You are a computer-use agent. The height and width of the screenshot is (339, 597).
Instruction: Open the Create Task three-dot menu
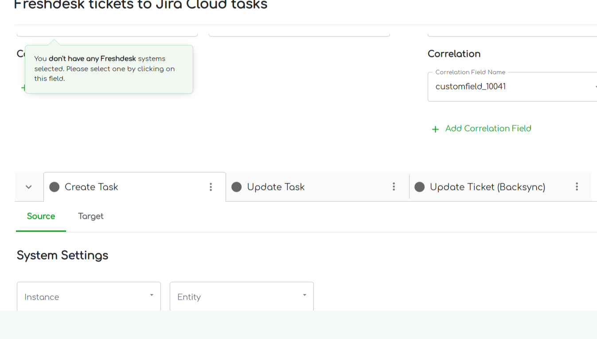[211, 187]
